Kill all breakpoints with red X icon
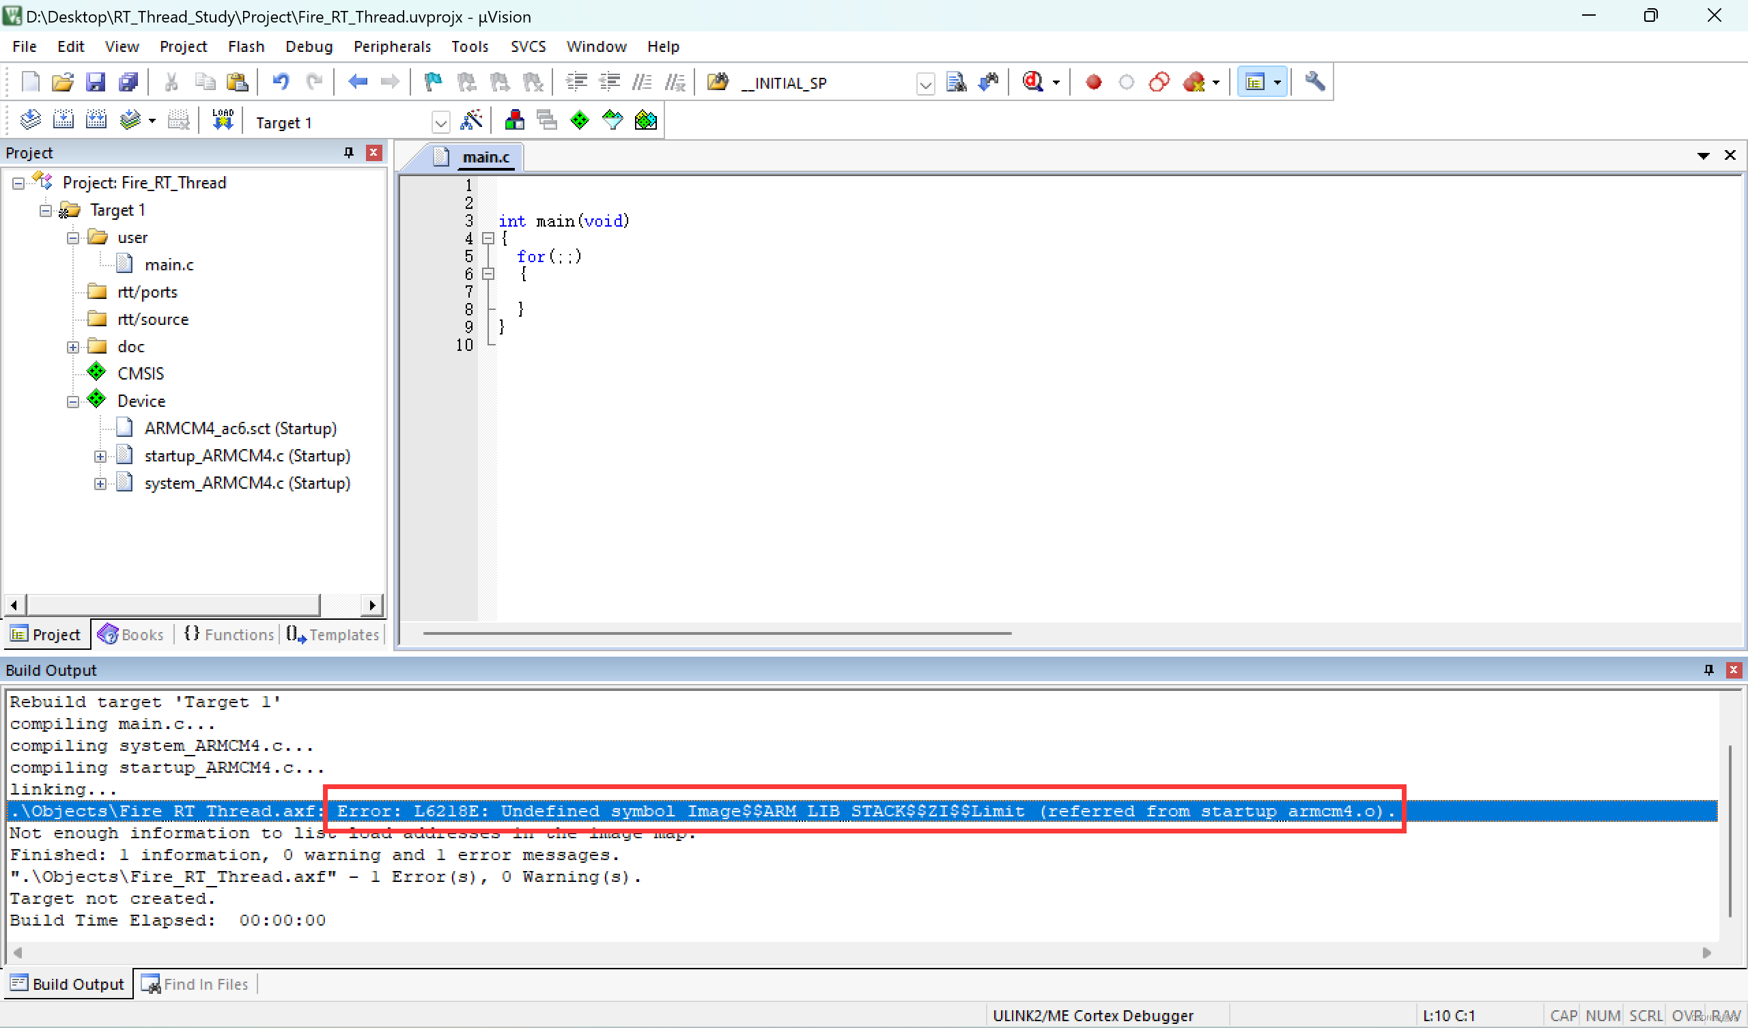 (x=1194, y=83)
